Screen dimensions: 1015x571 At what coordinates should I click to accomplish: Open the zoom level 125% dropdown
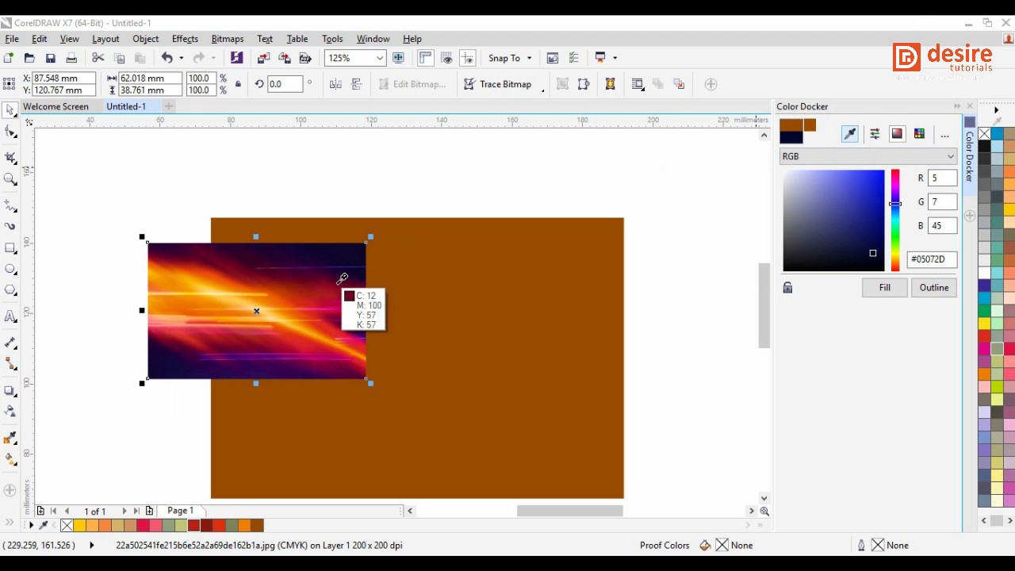[x=380, y=58]
